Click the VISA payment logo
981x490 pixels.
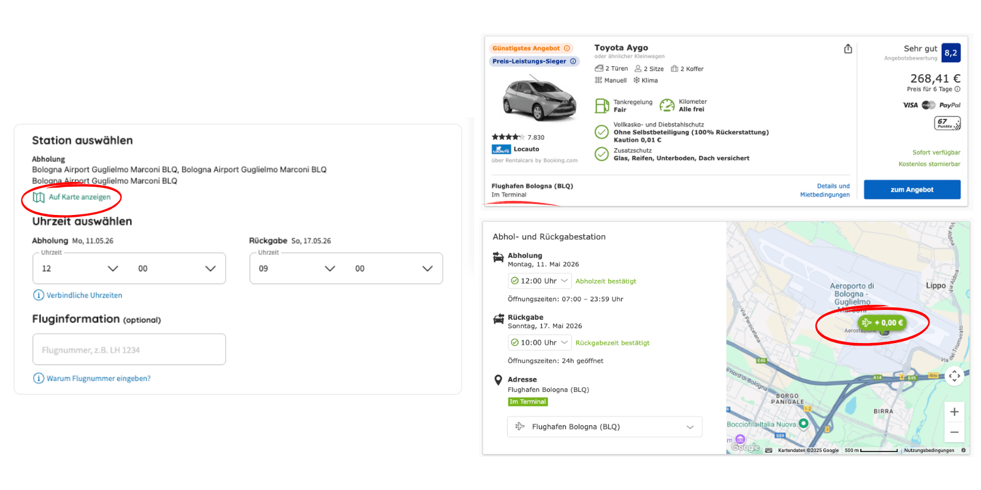tap(910, 105)
